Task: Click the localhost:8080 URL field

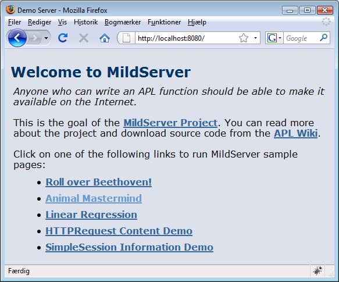Action: point(186,38)
